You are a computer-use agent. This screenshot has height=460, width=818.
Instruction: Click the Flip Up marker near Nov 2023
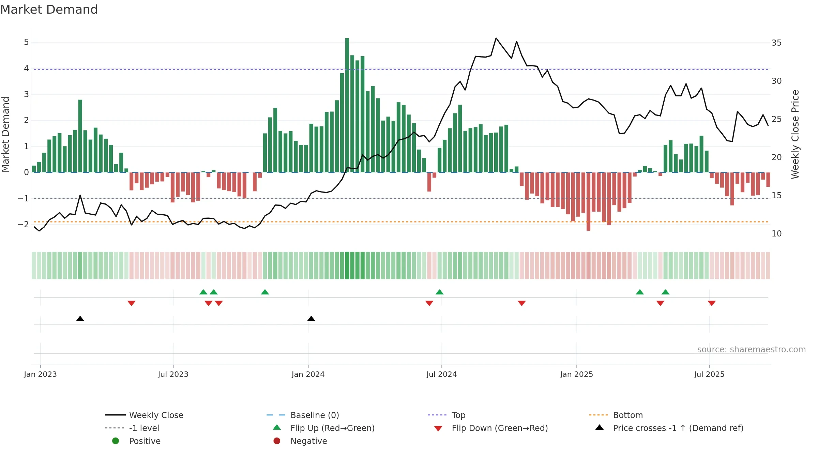[265, 292]
